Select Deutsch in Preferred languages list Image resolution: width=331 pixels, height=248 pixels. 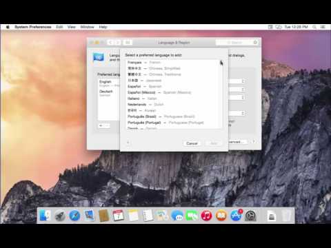(x=109, y=93)
